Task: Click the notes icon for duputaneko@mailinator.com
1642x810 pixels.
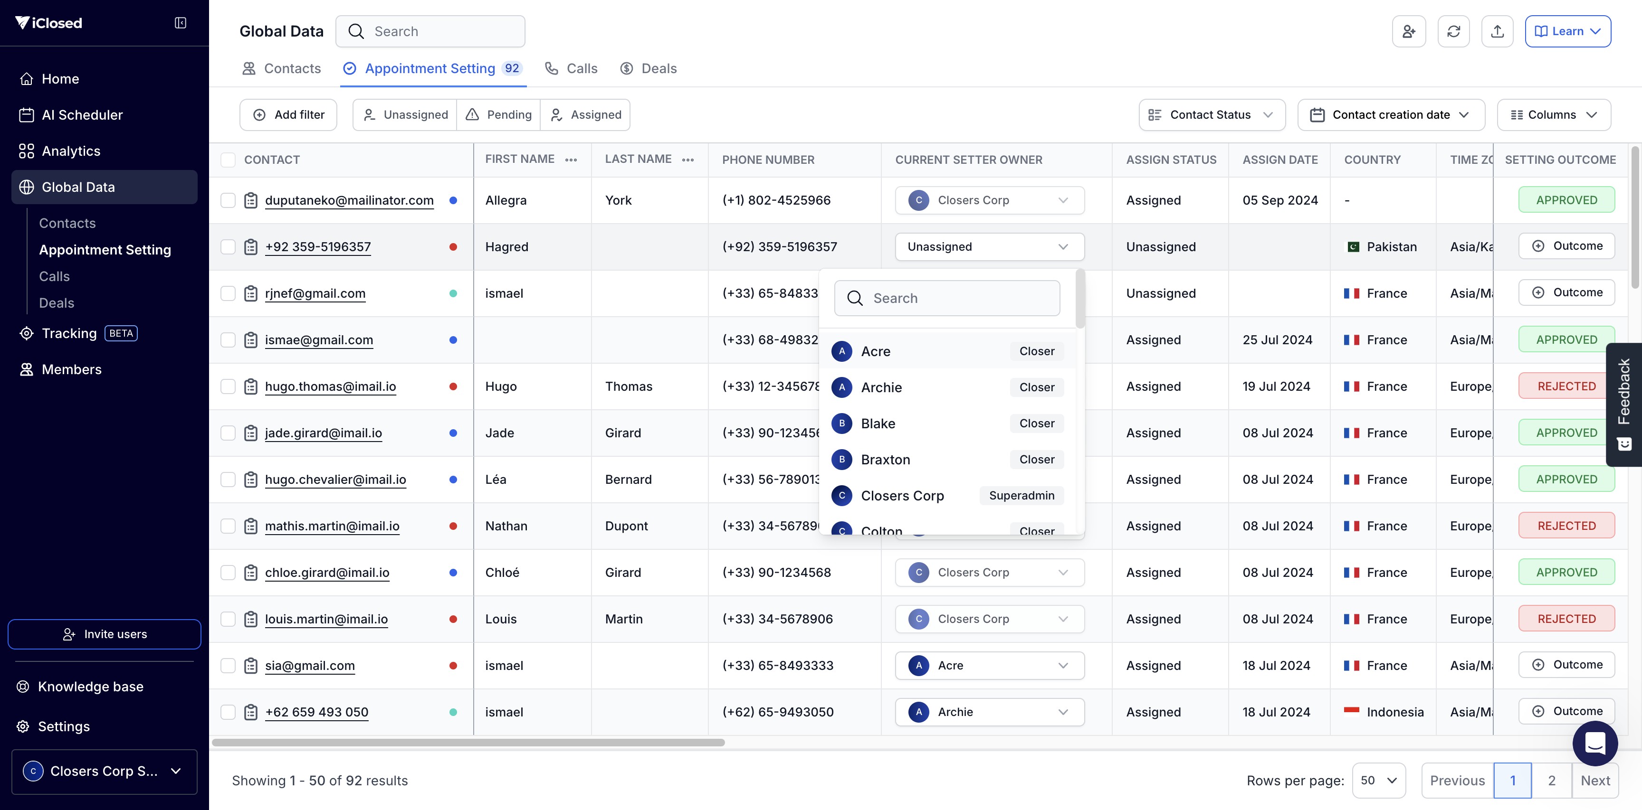Action: [x=251, y=200]
